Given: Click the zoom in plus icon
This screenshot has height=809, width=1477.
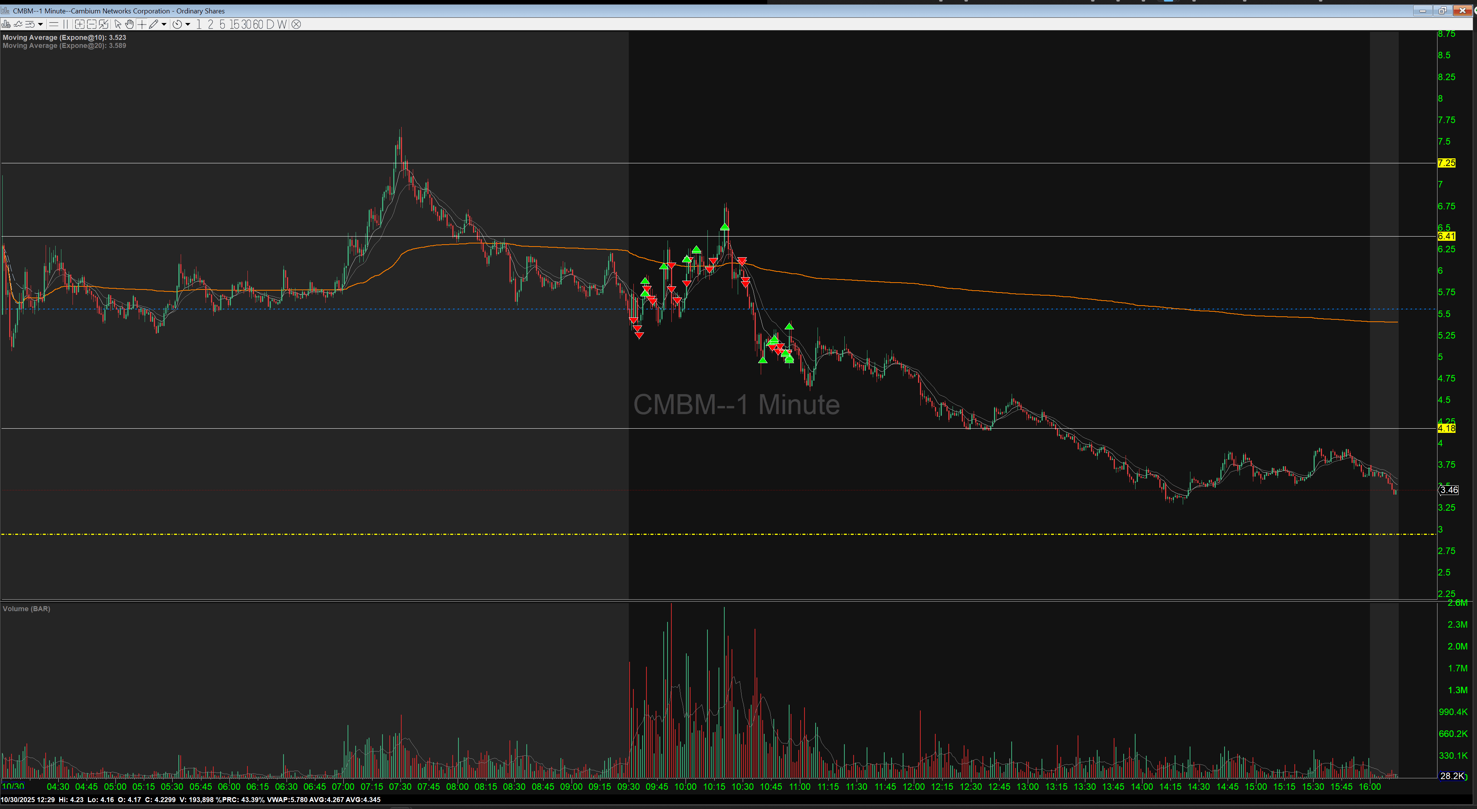Looking at the screenshot, I should pos(80,25).
